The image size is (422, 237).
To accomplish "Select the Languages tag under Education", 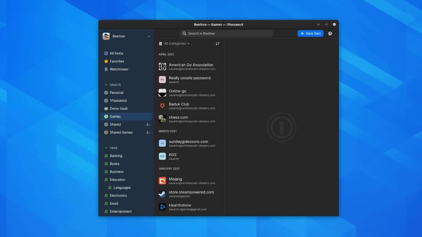I will 122,187.
